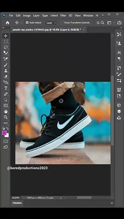Change the screen mode icon
The image size is (124, 219).
[x=5, y=147]
